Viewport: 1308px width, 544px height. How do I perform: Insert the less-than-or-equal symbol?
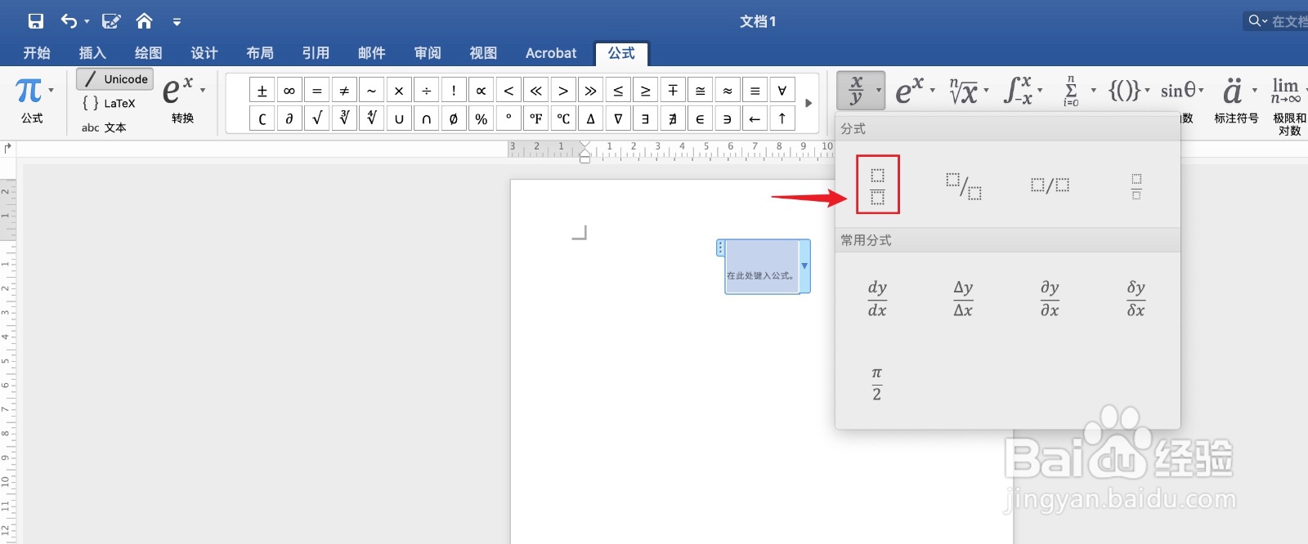(x=618, y=91)
